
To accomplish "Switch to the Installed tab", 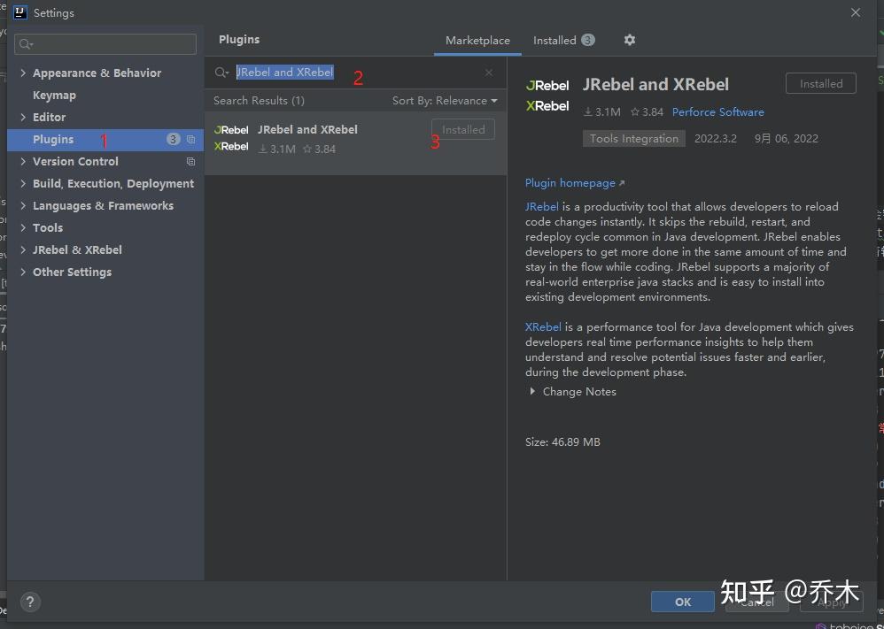I will (x=563, y=41).
